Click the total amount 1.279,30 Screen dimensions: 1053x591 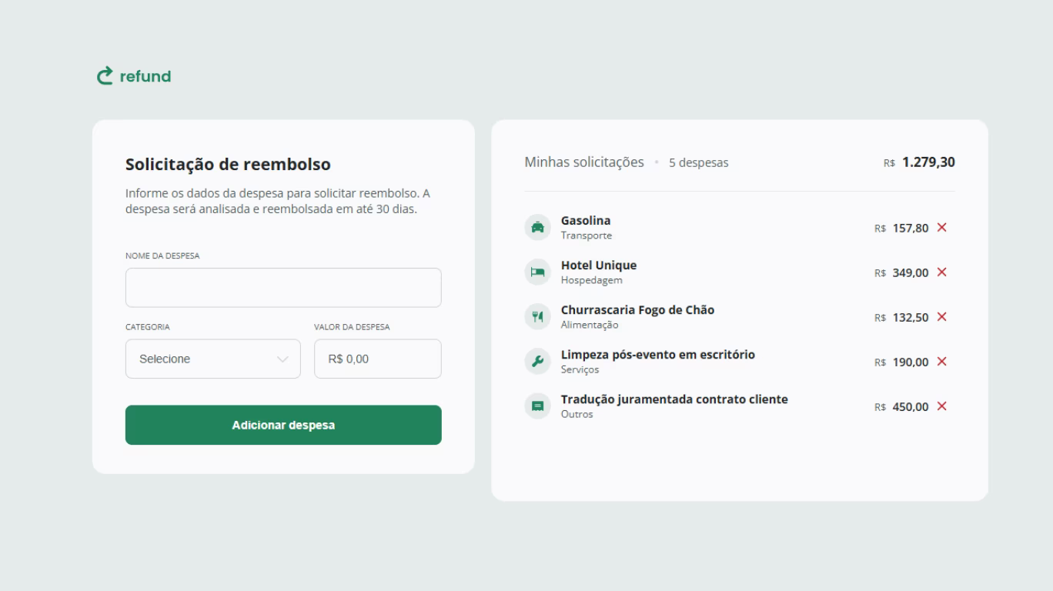click(928, 162)
